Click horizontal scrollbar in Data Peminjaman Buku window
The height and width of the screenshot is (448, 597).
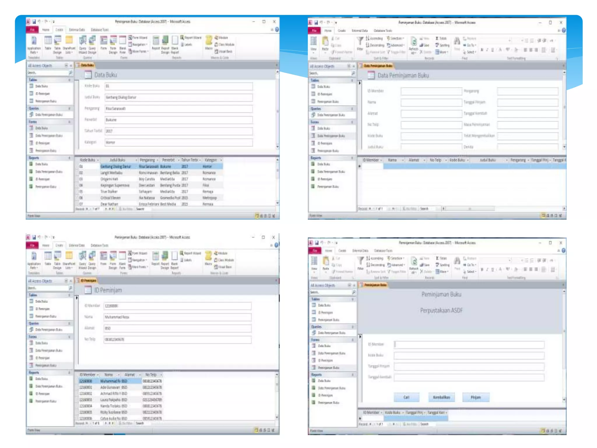click(x=469, y=209)
